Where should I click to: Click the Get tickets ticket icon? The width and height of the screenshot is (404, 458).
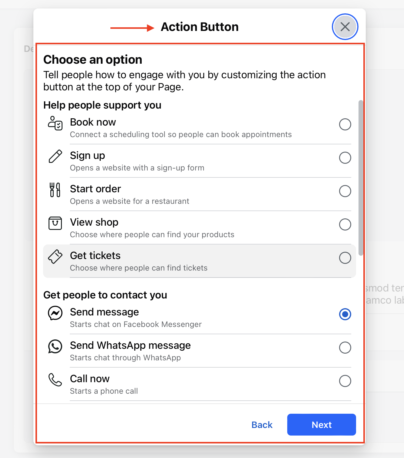(55, 257)
